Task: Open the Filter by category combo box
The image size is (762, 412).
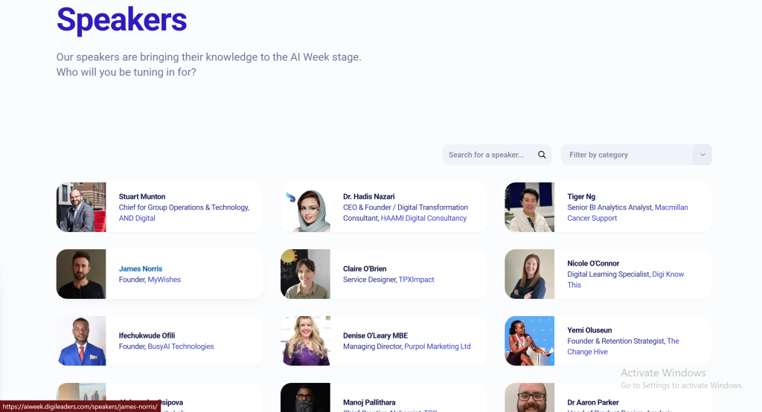Action: [x=627, y=155]
